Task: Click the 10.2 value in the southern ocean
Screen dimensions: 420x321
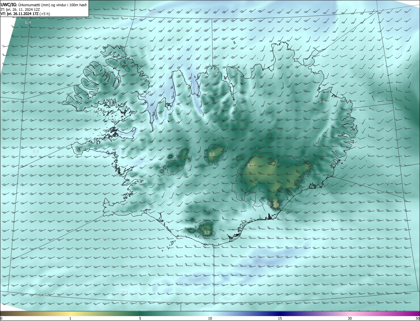Action: pyautogui.click(x=124, y=292)
